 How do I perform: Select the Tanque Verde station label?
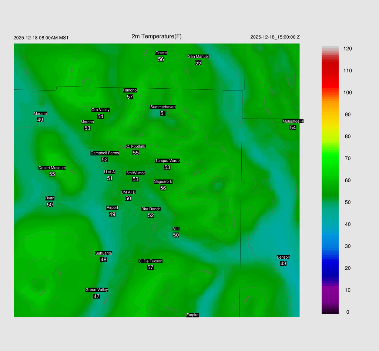coord(167,161)
